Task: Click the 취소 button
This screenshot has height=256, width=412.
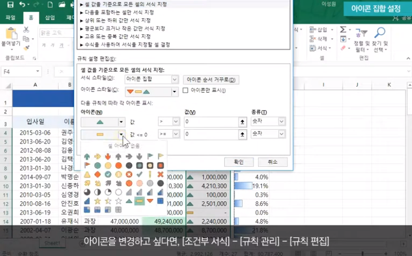Action: point(272,162)
